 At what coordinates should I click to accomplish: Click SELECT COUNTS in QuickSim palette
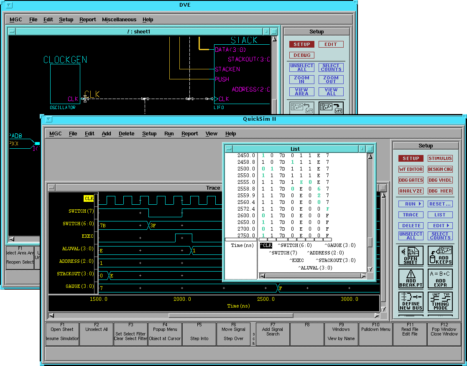tap(440, 236)
